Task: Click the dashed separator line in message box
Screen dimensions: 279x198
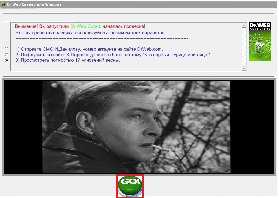Action: click(101, 38)
